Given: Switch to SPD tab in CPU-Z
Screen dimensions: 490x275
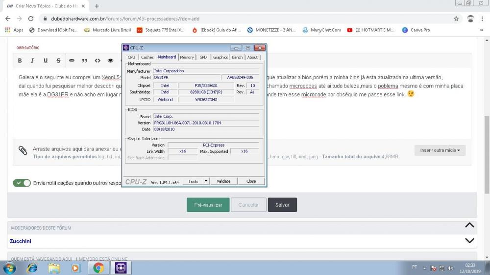Looking at the screenshot, I should [203, 57].
